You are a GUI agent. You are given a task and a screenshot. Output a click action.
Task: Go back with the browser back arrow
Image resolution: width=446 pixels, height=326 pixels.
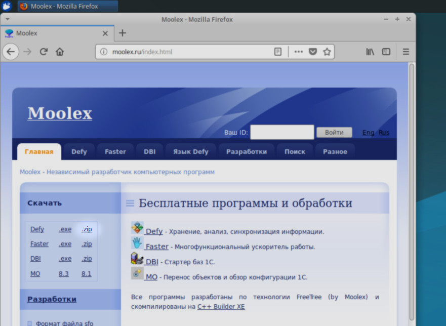coord(11,52)
